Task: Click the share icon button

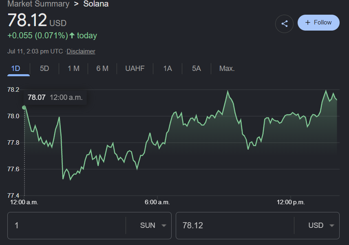Action: [284, 24]
